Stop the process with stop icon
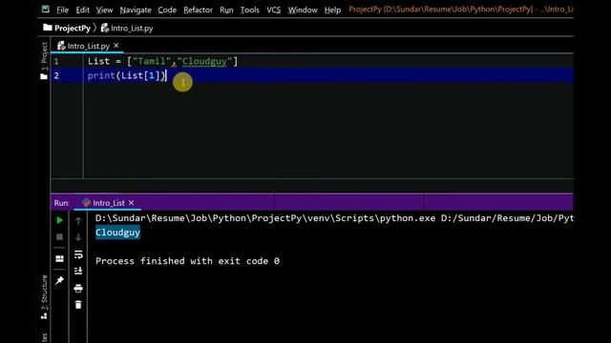Image resolution: width=611 pixels, height=343 pixels. pos(59,237)
